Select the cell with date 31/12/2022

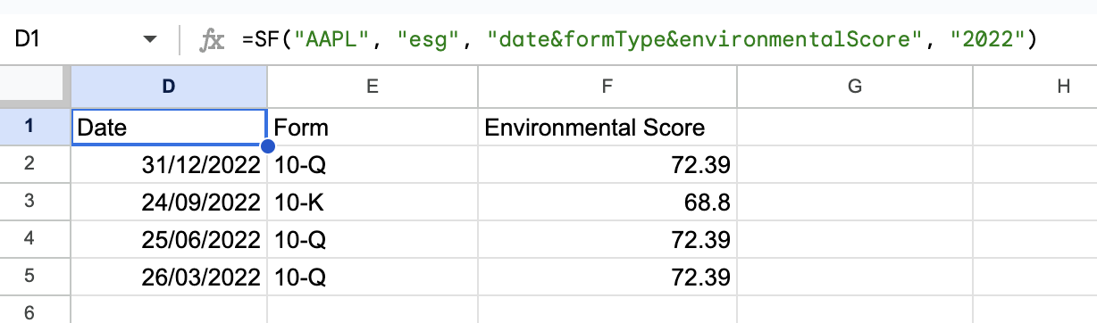click(x=169, y=164)
